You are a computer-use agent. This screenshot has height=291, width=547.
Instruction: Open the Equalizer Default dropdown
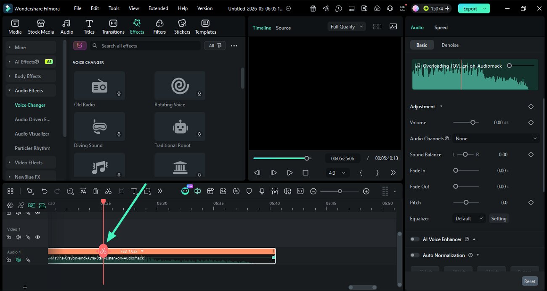click(469, 218)
